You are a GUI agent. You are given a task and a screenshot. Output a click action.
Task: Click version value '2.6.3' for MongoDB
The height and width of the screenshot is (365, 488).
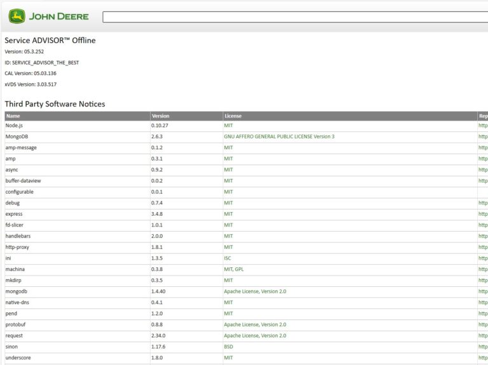(x=157, y=136)
